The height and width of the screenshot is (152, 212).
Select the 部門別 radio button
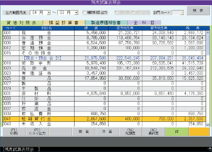click(x=116, y=13)
